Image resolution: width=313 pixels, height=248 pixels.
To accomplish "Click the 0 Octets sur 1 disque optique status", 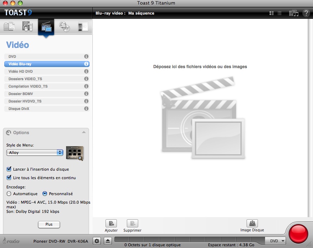I will (x=152, y=245).
